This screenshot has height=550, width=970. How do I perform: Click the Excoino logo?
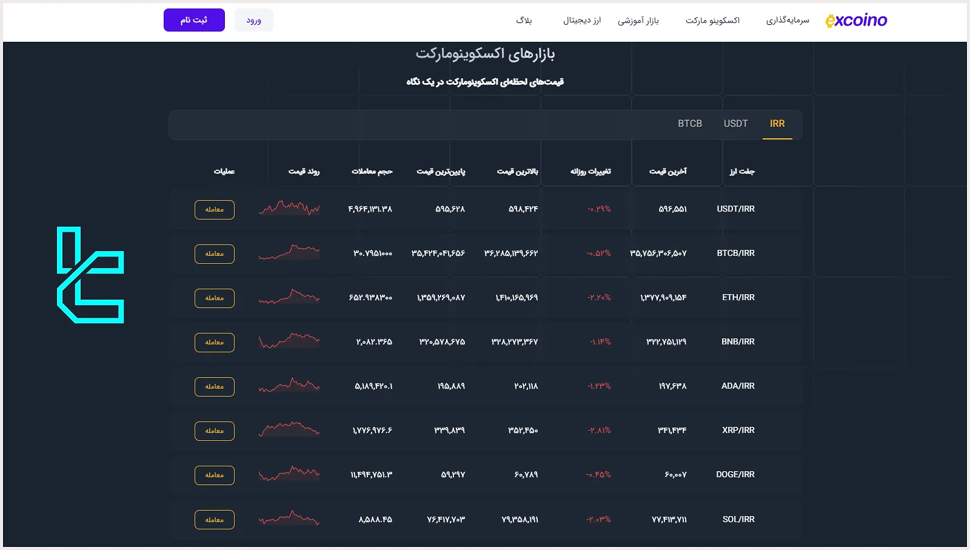coord(855,19)
